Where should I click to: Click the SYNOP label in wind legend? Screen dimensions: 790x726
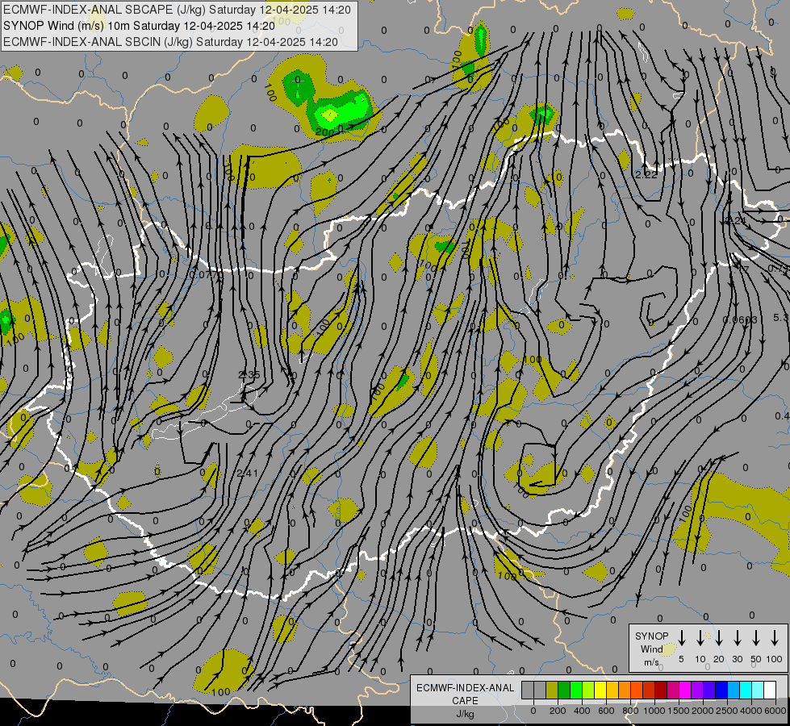pyautogui.click(x=651, y=636)
